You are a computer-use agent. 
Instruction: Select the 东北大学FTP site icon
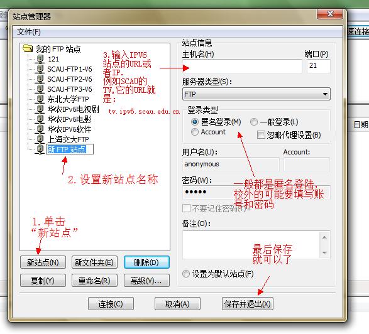tap(40, 99)
